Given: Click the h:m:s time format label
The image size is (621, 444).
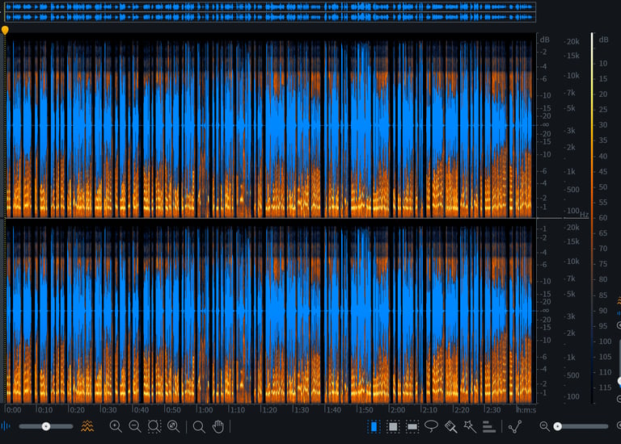Looking at the screenshot, I should (526, 410).
